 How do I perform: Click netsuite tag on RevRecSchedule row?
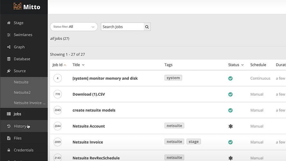[x=174, y=157]
